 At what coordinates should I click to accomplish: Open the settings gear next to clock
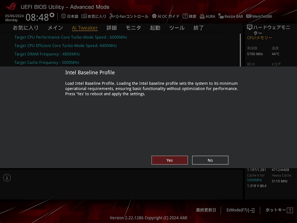pos(52,15)
